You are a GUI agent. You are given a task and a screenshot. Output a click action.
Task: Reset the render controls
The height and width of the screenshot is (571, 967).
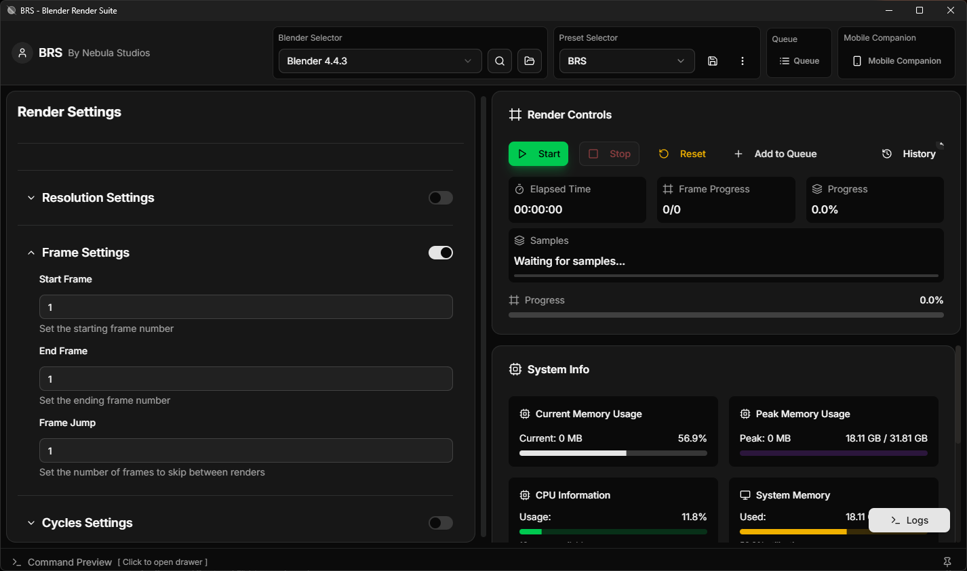682,154
